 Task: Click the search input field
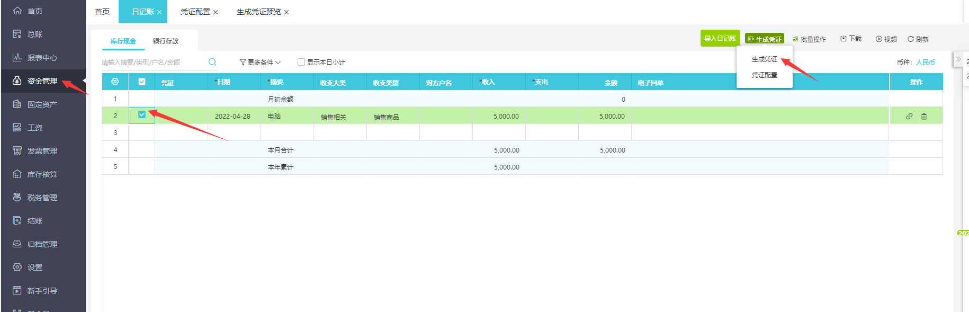tap(151, 62)
